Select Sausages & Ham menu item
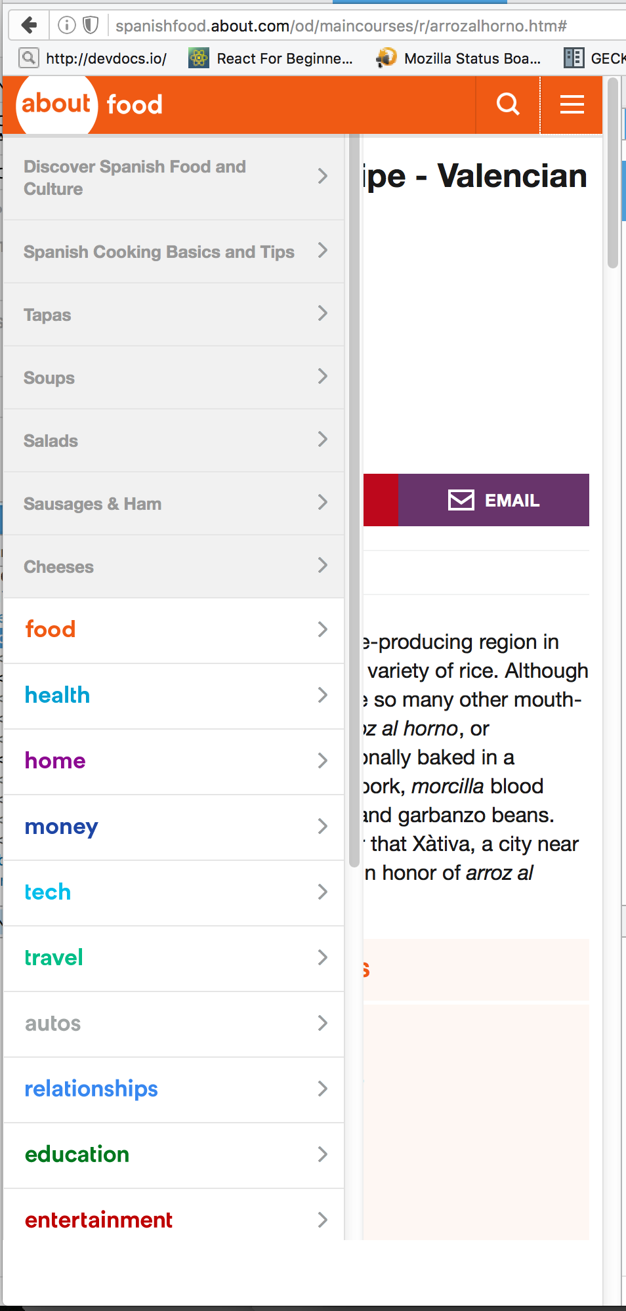Viewport: 626px width, 1311px height. point(174,504)
